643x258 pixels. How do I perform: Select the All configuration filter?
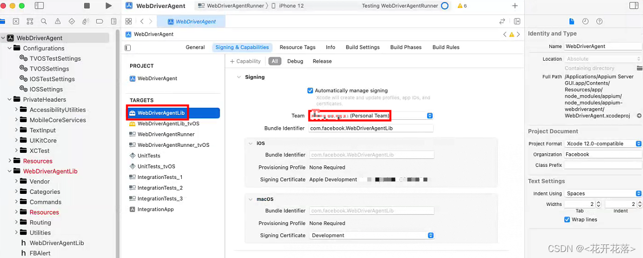[x=274, y=61]
